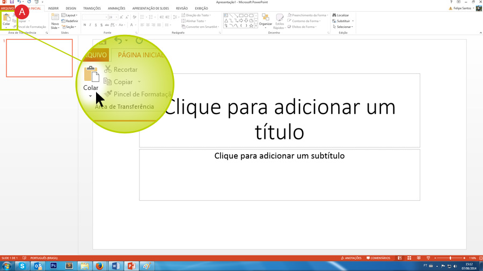The image size is (483, 271).
Task: Switch to the Inserir tab
Action: (x=53, y=9)
